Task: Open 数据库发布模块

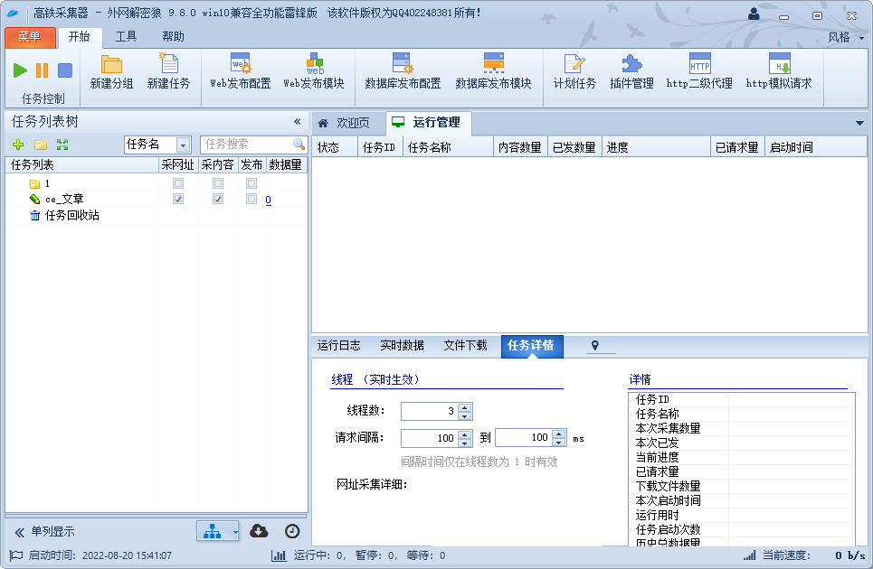Action: [493, 72]
